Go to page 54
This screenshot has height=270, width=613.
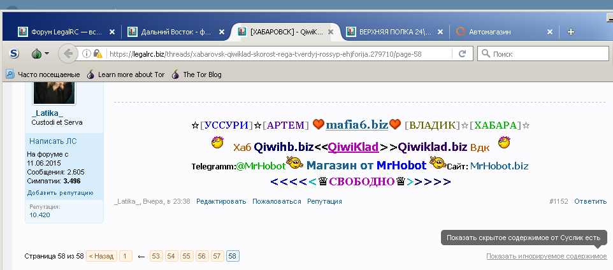[171, 257]
